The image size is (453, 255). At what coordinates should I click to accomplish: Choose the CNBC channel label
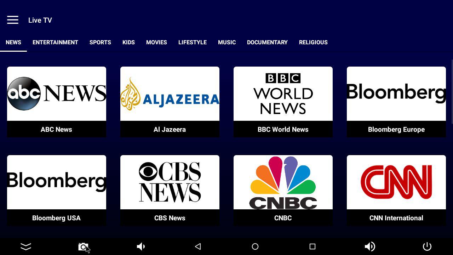pos(283,218)
